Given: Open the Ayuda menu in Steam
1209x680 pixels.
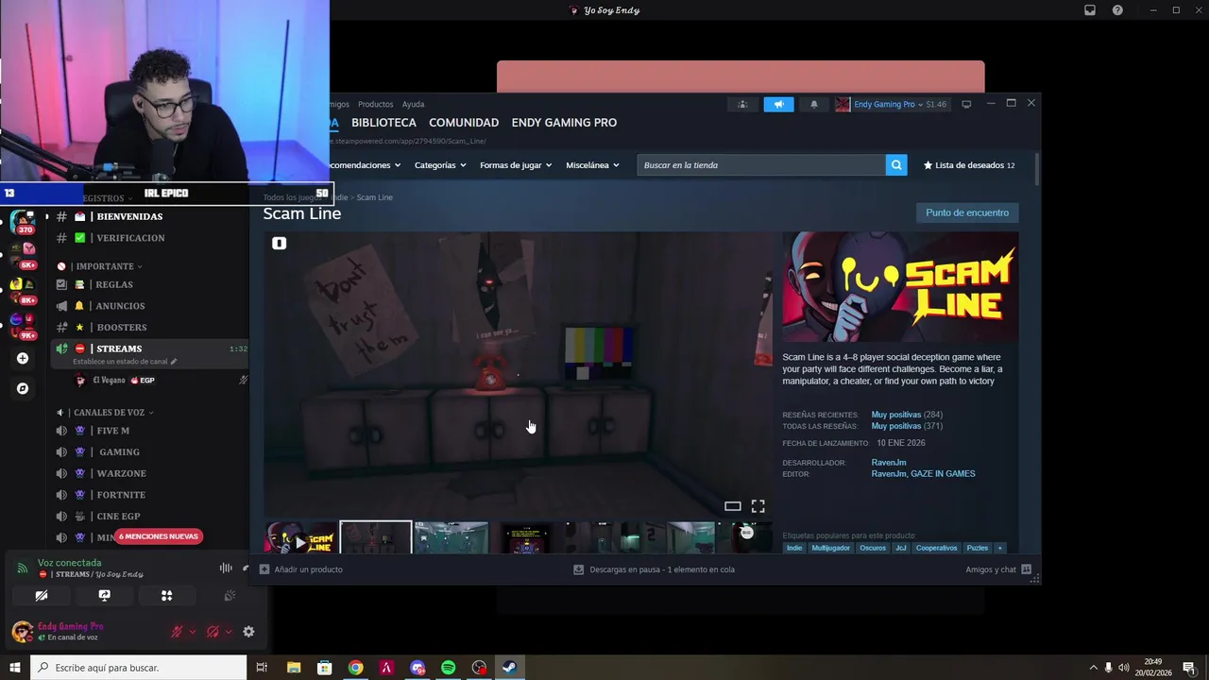Looking at the screenshot, I should [x=413, y=104].
